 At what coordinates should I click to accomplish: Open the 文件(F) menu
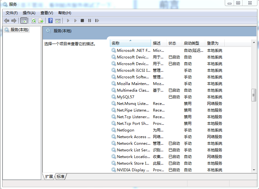[x=10, y=13]
